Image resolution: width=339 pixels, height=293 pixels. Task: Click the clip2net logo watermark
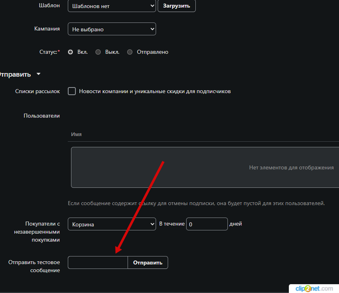pos(314,289)
